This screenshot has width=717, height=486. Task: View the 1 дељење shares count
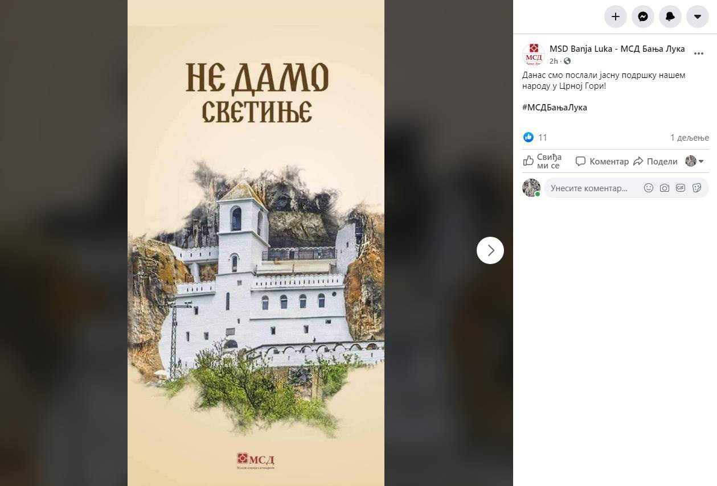point(690,137)
